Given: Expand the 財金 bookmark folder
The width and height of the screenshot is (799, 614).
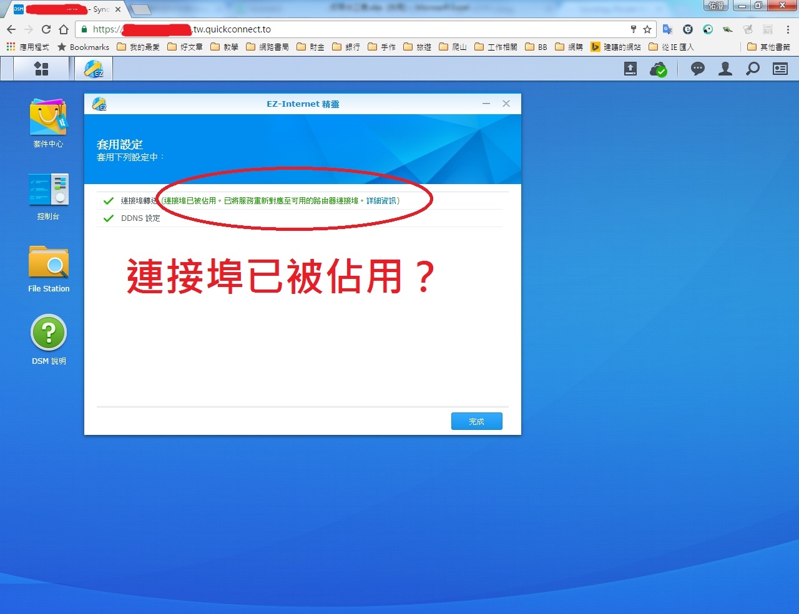Looking at the screenshot, I should [310, 47].
